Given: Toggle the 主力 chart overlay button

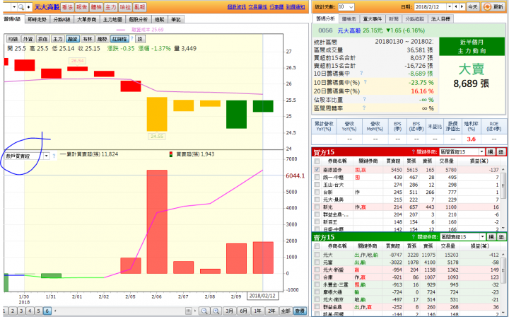Looking at the screenshot, I should tap(57, 39).
